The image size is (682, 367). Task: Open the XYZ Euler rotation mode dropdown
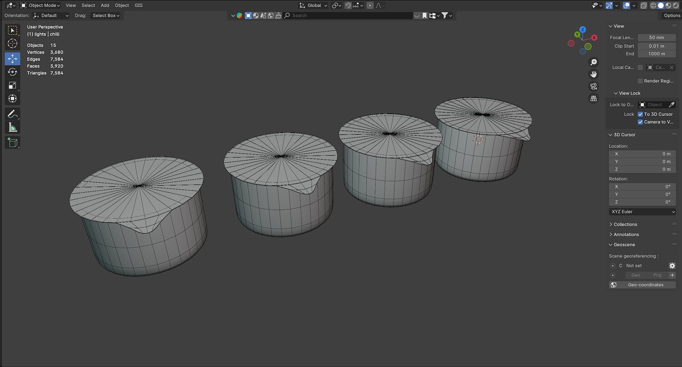[x=642, y=212]
